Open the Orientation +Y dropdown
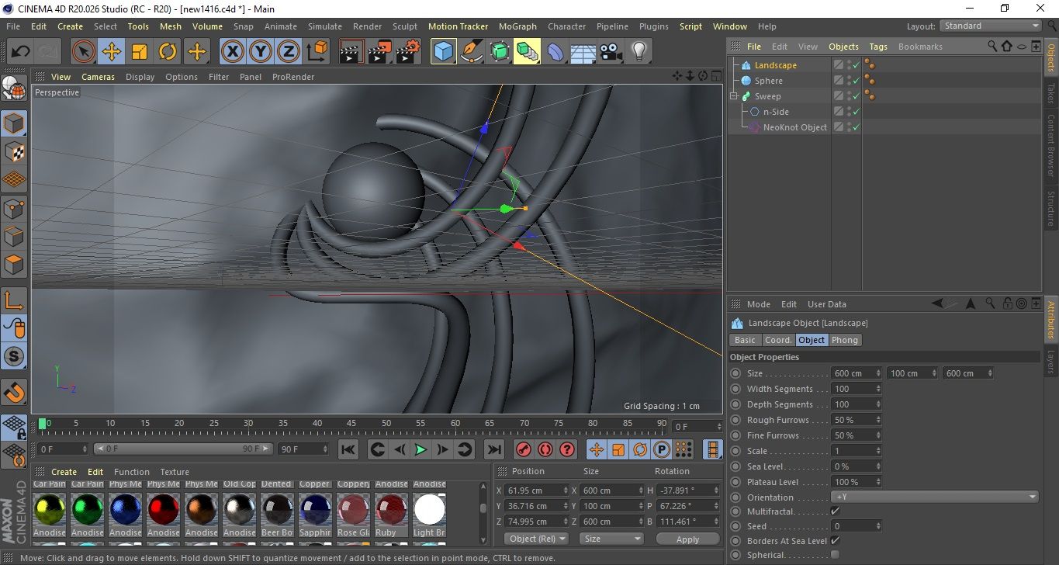This screenshot has height=565, width=1059. [935, 497]
